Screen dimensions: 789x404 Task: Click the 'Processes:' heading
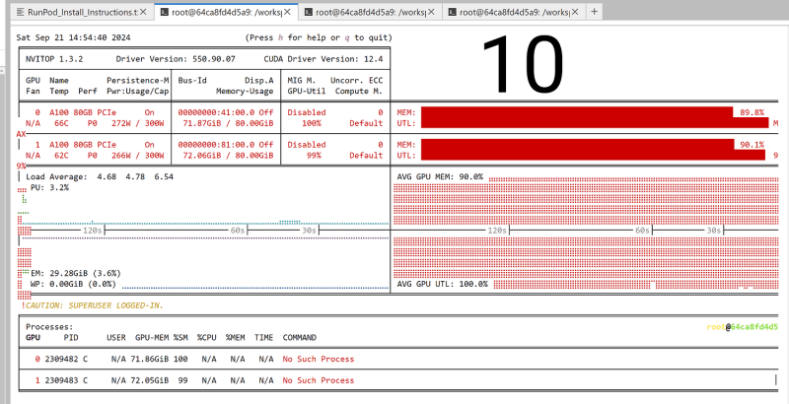50,327
